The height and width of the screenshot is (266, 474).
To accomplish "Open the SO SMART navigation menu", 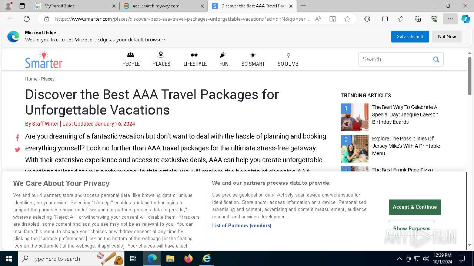I will (253, 59).
